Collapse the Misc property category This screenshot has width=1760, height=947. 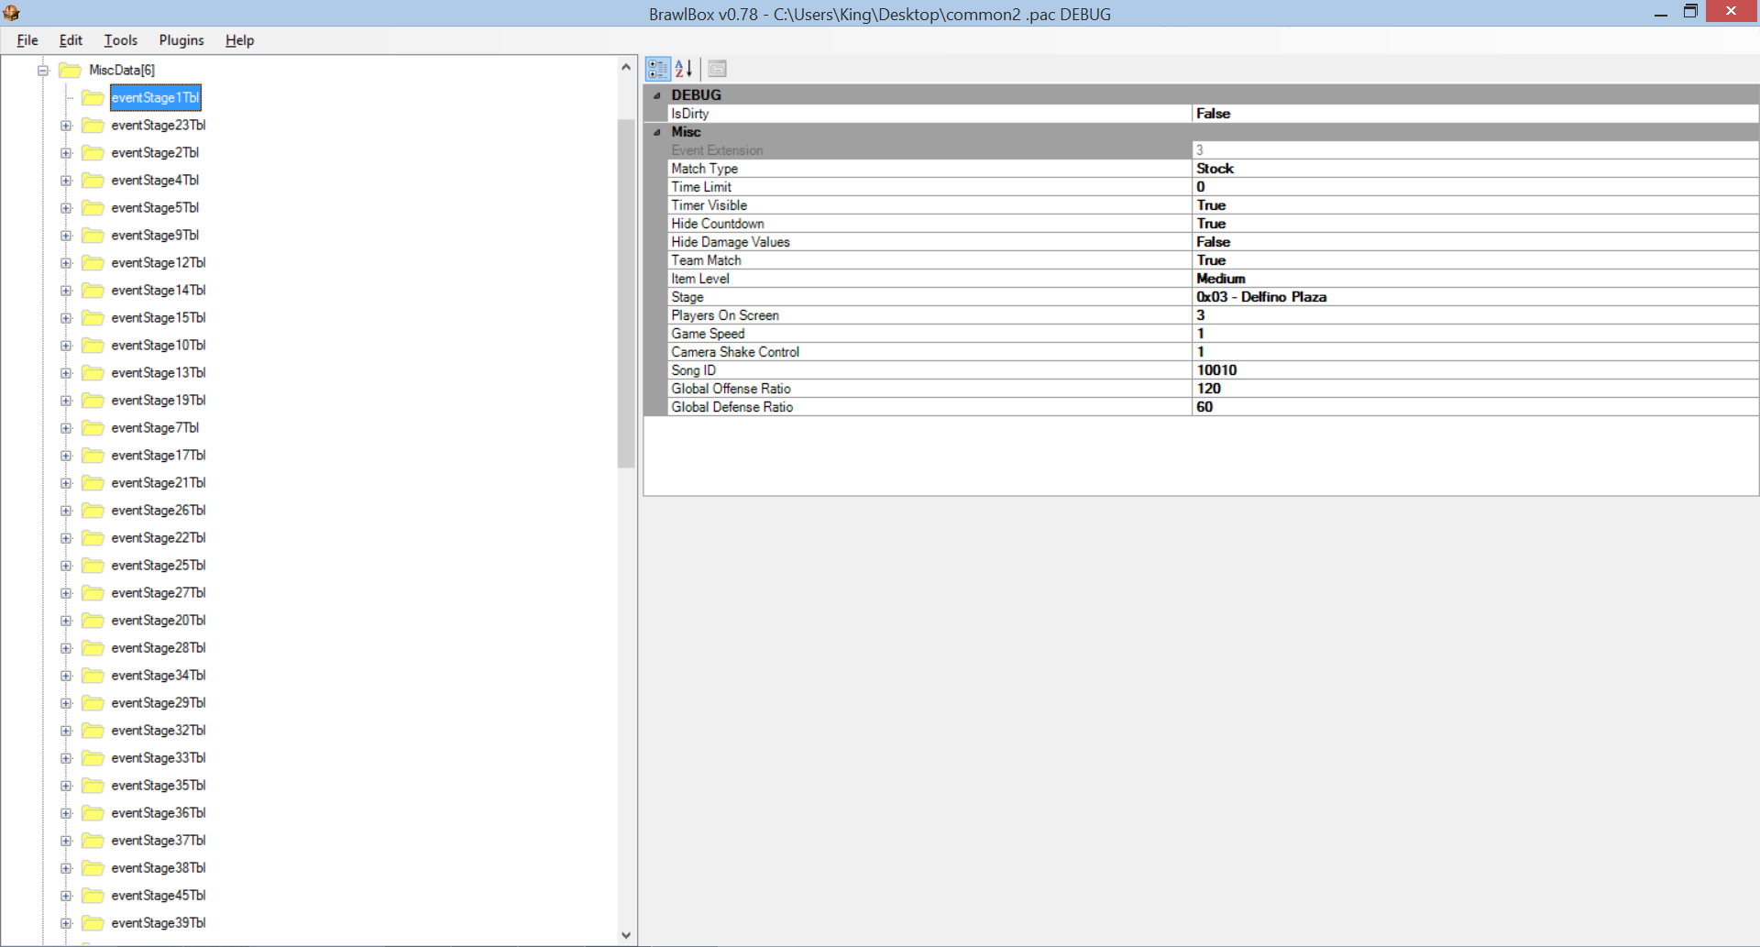[656, 131]
